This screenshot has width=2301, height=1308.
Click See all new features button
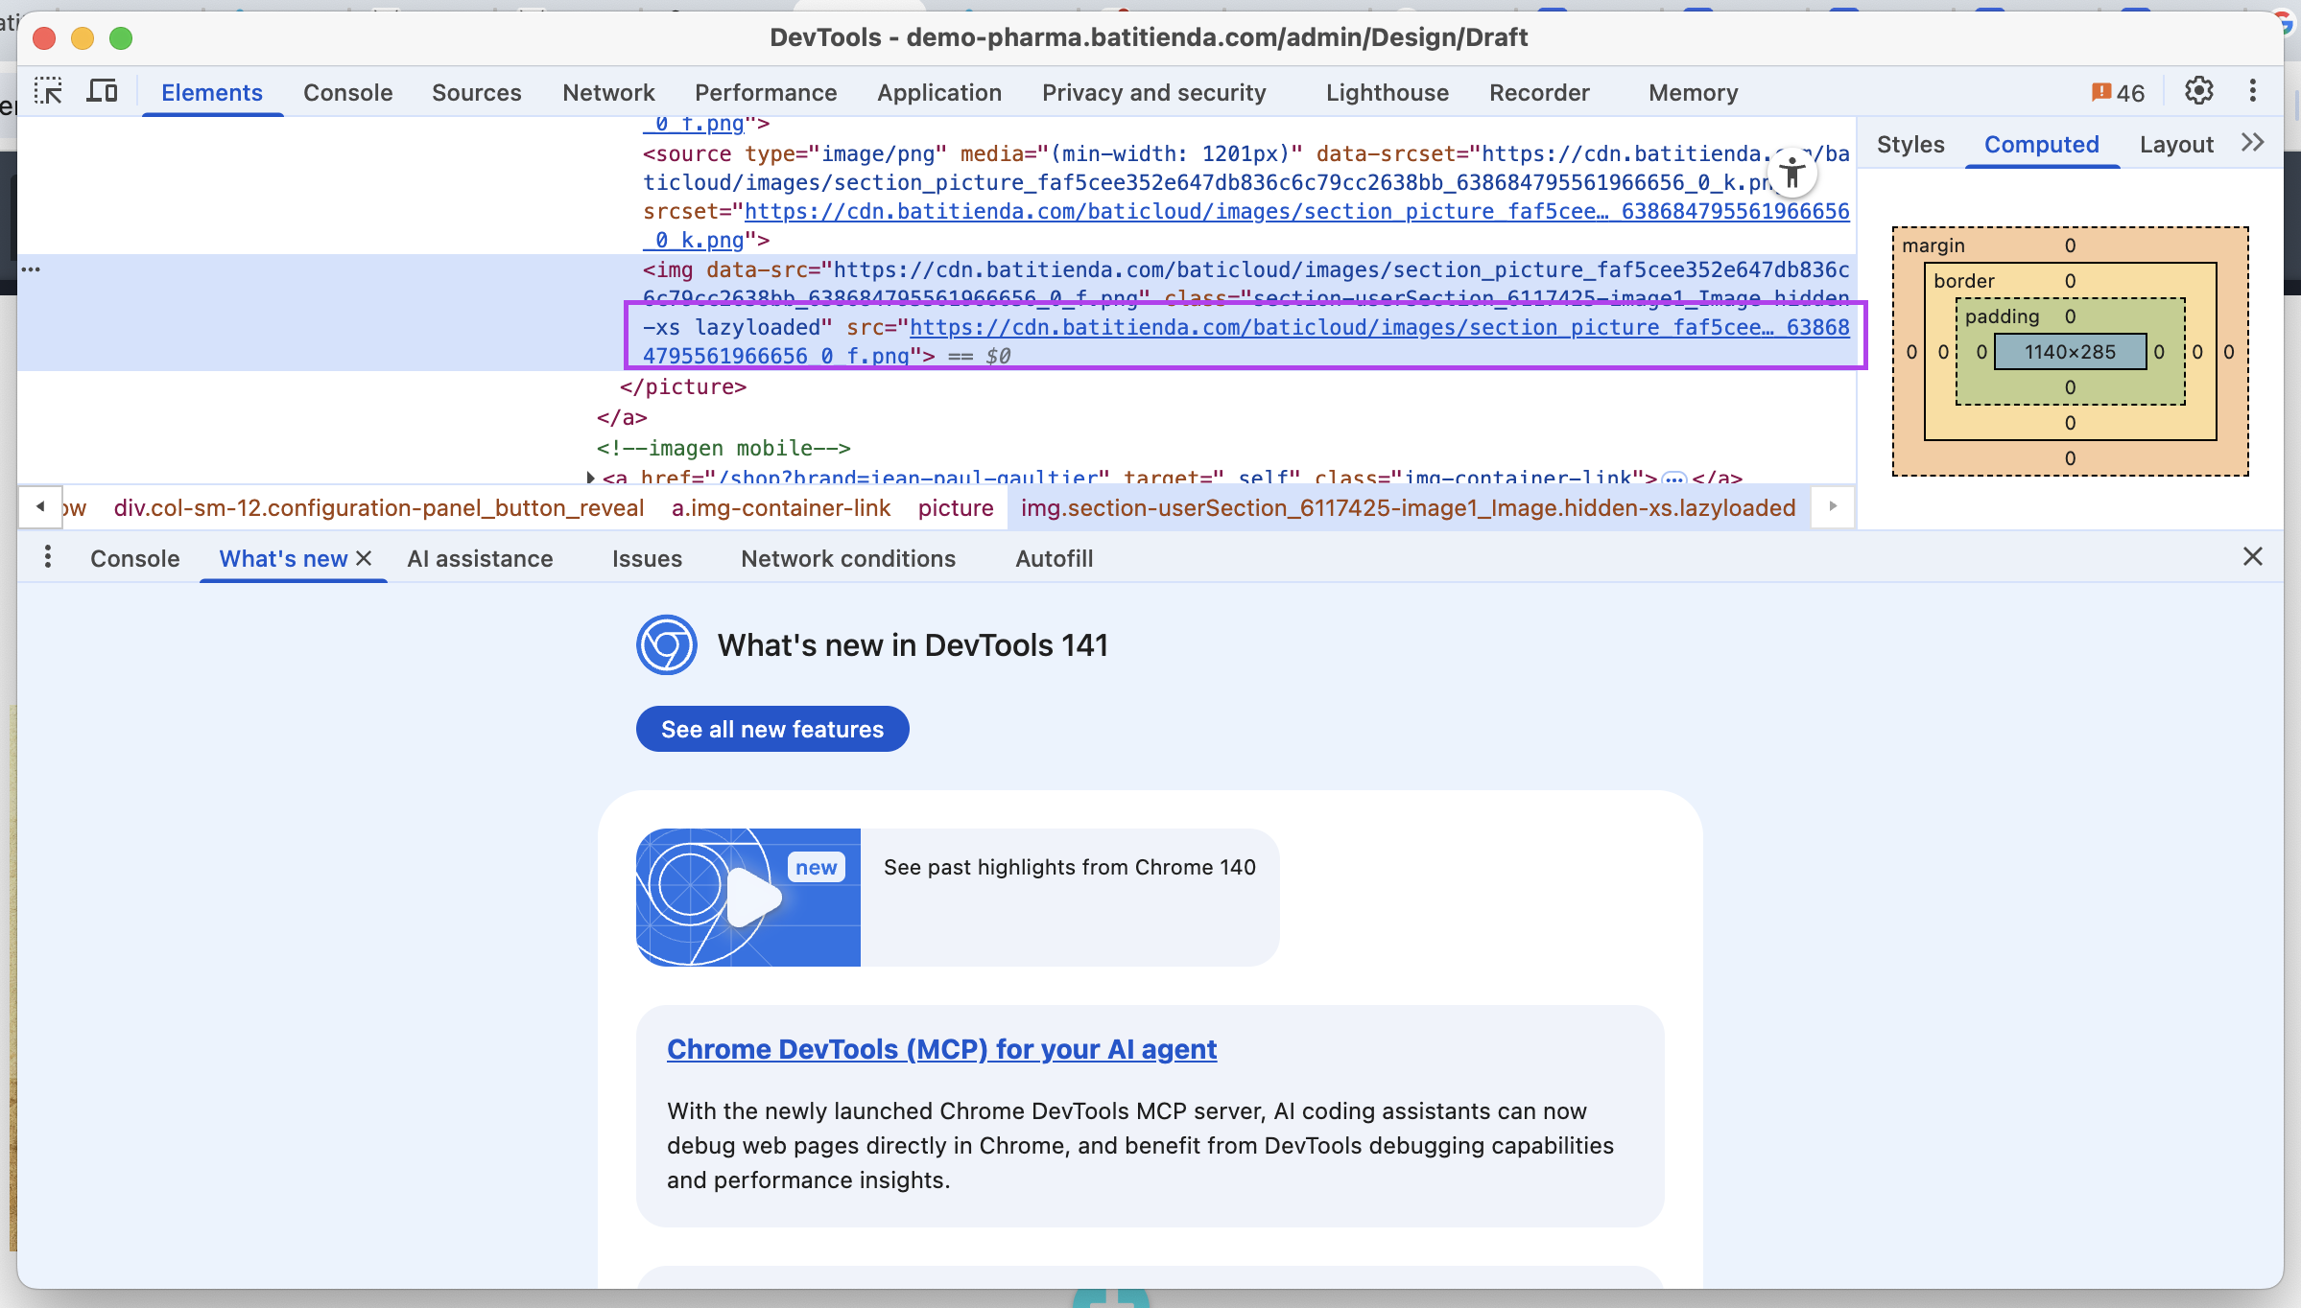pyautogui.click(x=771, y=729)
